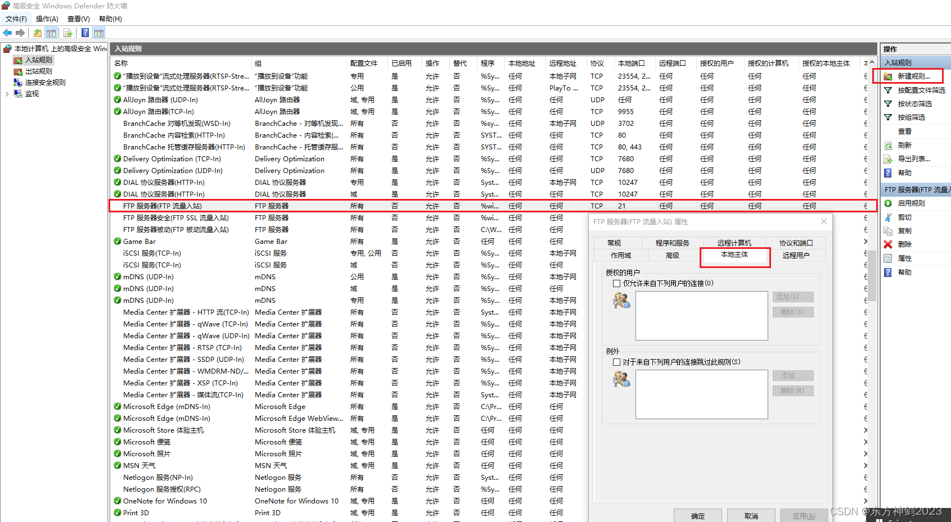Image resolution: width=951 pixels, height=522 pixels.
Task: Enable 仅允许来自下列用户的连接 checkbox
Action: click(x=617, y=284)
